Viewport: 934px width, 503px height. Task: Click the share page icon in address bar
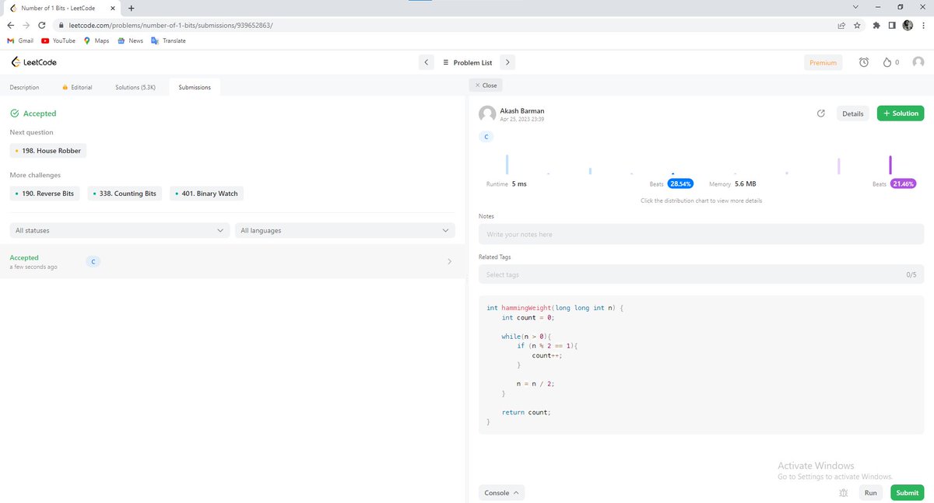coord(841,25)
